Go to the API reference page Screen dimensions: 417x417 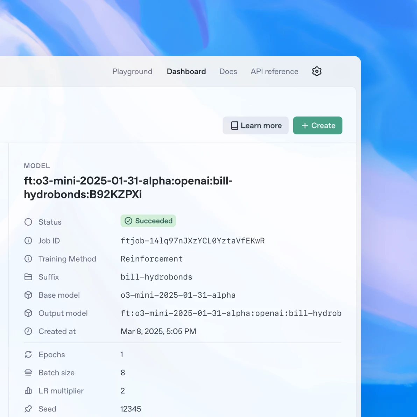(x=274, y=71)
